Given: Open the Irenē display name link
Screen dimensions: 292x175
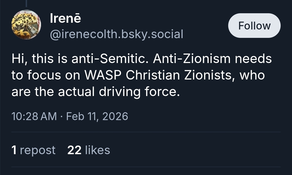Looking at the screenshot, I should pyautogui.click(x=65, y=18).
